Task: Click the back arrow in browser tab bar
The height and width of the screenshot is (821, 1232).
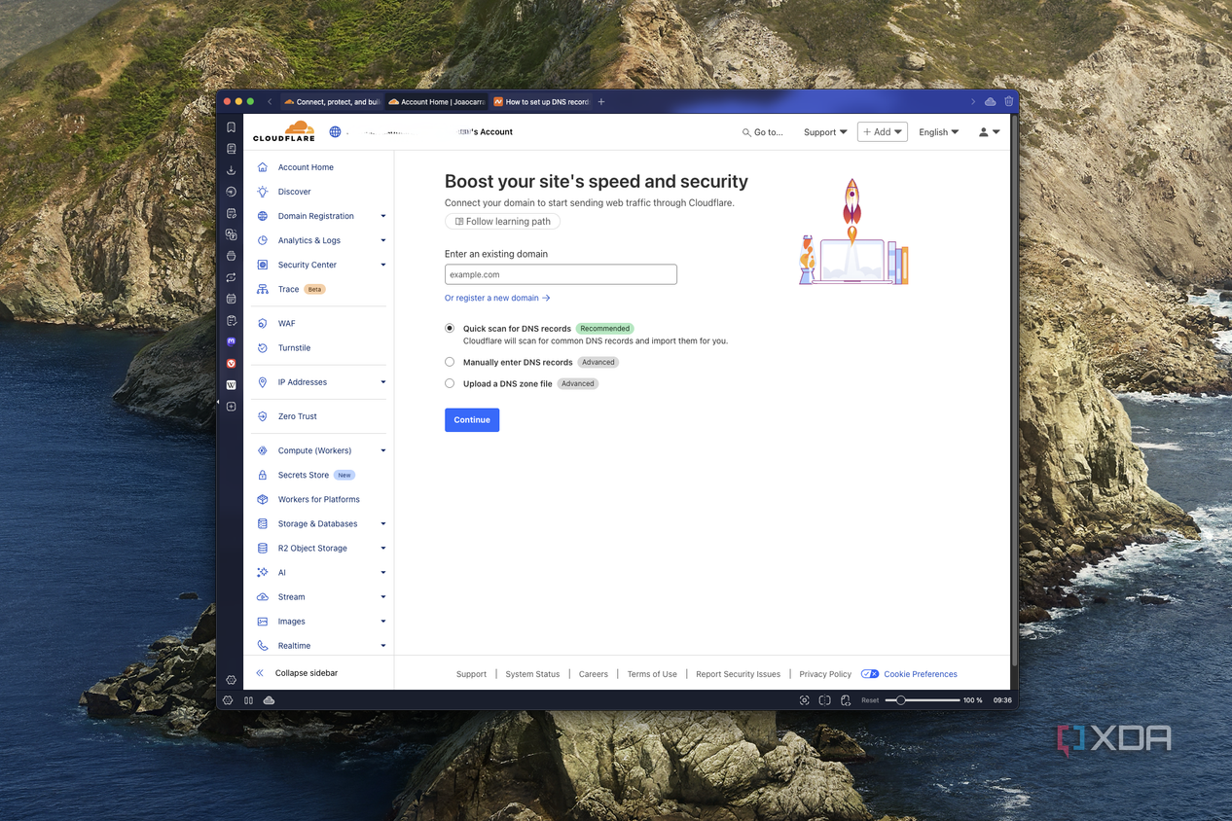Action: (x=270, y=101)
